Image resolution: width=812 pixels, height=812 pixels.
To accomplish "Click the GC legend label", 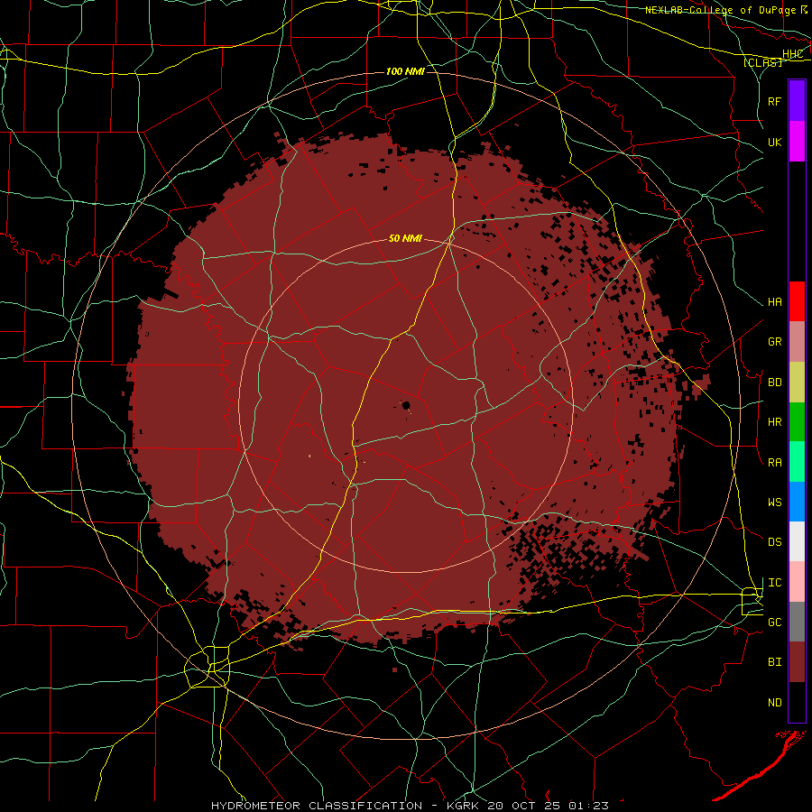I will [775, 622].
